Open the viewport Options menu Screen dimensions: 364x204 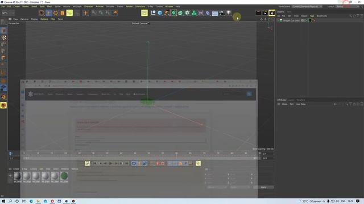click(x=44, y=19)
